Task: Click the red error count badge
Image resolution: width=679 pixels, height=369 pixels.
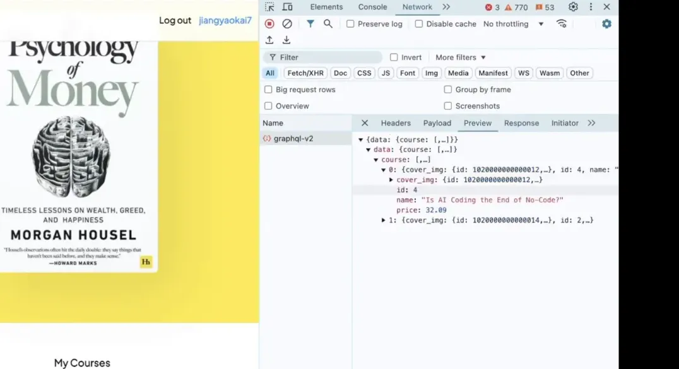Action: click(x=492, y=8)
